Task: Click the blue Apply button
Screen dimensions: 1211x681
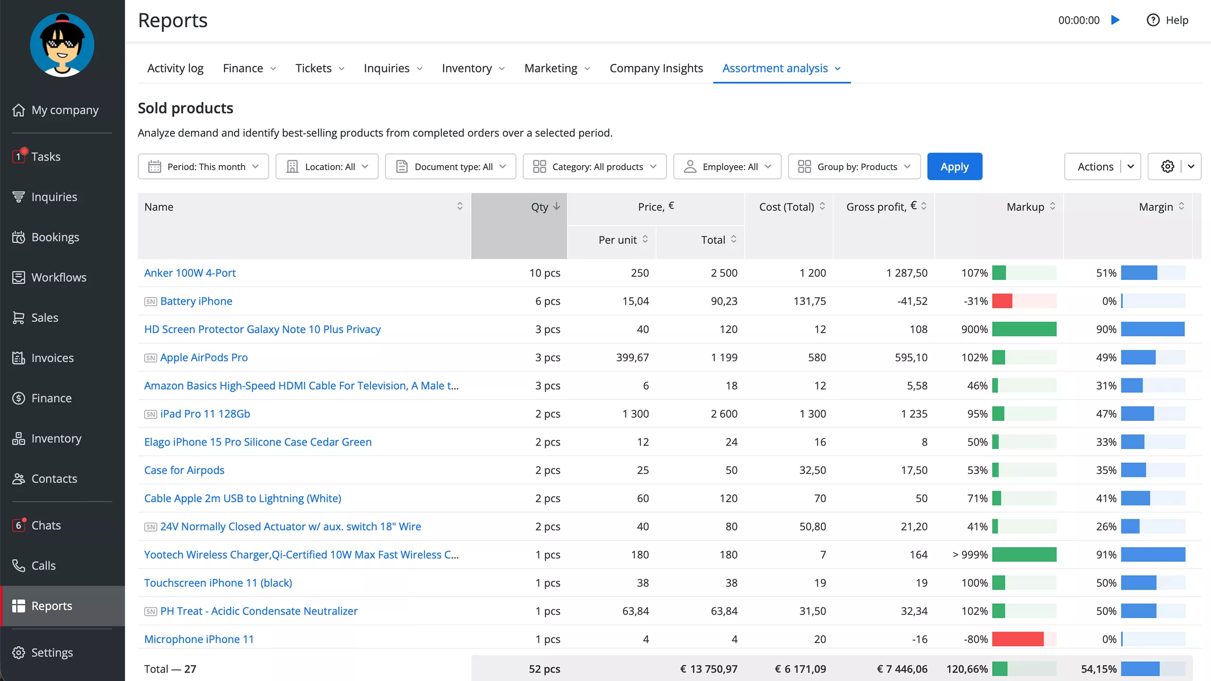Action: point(954,166)
